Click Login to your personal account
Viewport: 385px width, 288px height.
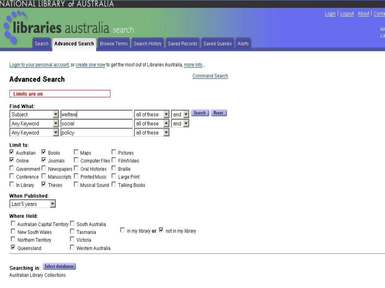coord(39,64)
